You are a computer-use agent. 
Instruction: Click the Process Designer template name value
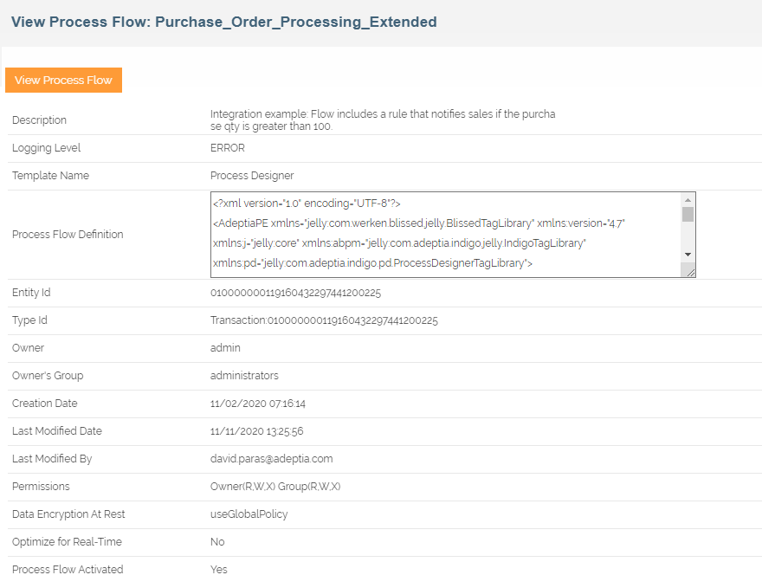tap(252, 176)
